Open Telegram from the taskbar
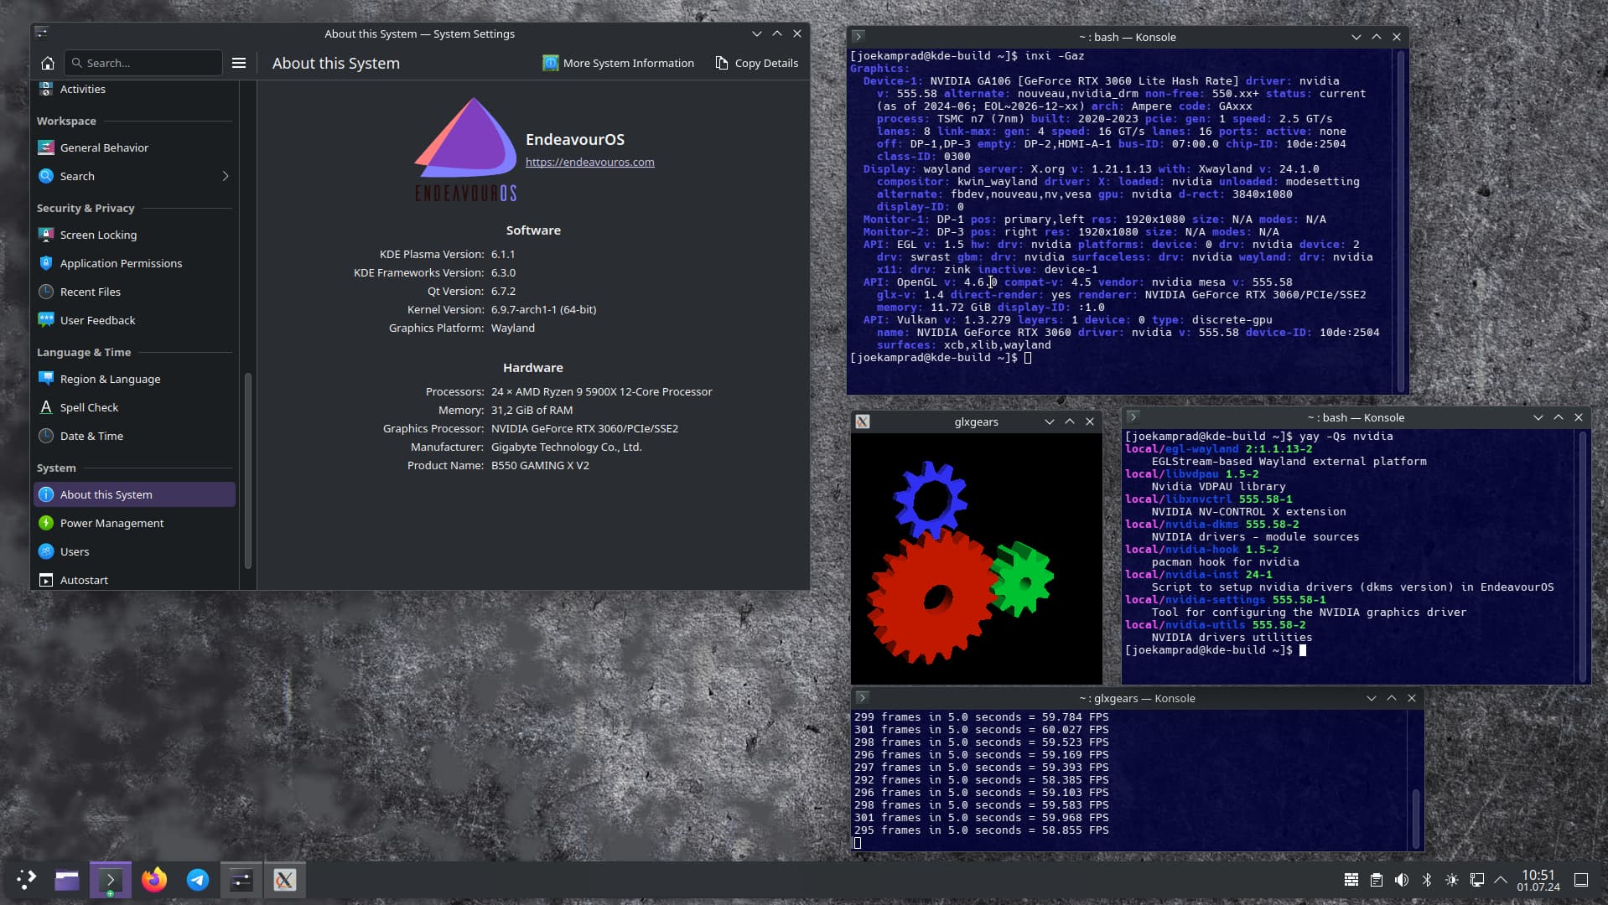The height and width of the screenshot is (905, 1608). 198,880
